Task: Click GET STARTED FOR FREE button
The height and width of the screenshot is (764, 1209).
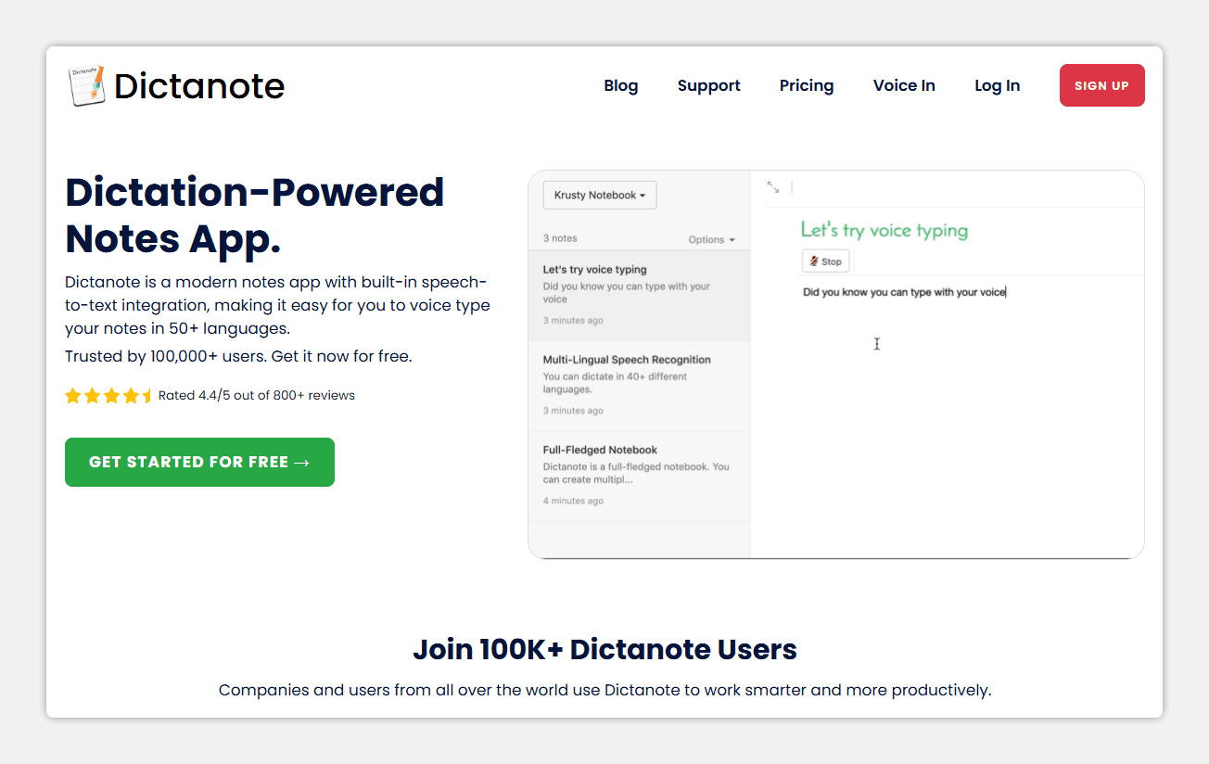Action: 199,462
